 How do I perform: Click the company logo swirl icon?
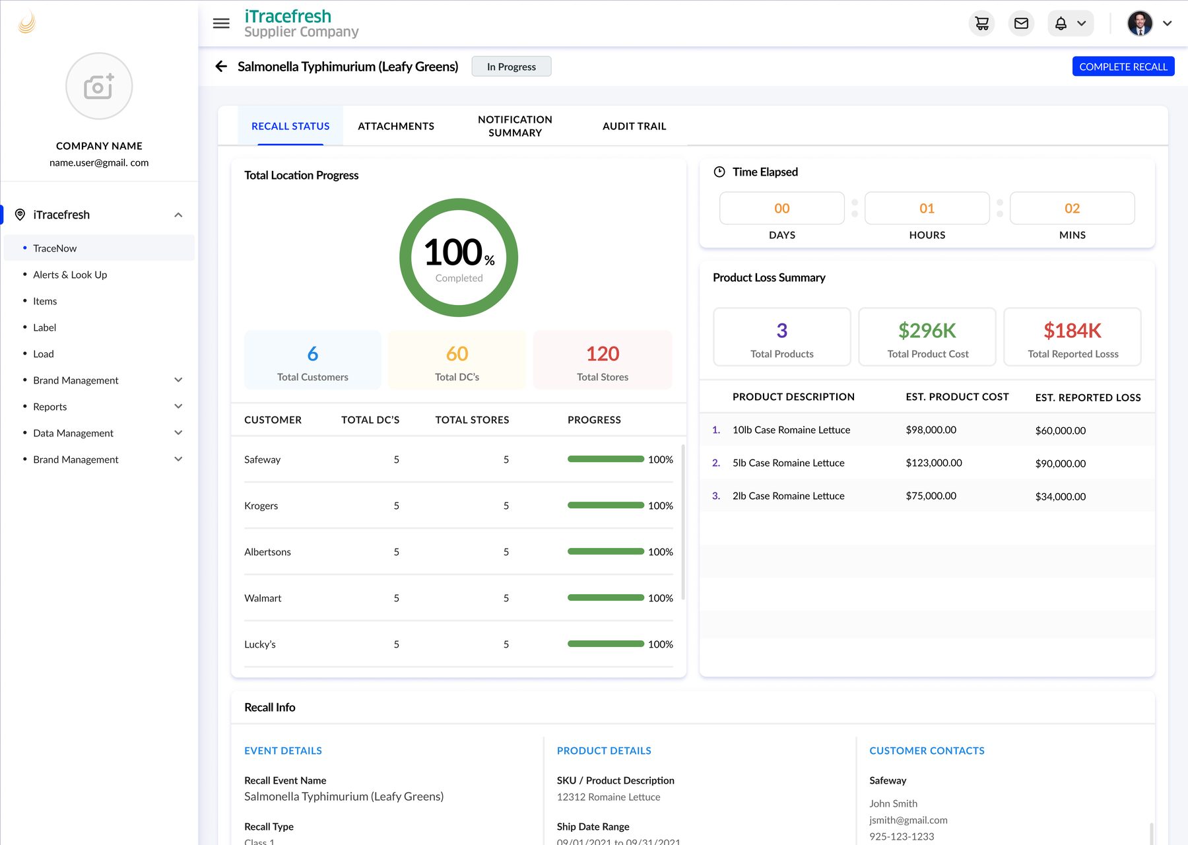coord(26,22)
